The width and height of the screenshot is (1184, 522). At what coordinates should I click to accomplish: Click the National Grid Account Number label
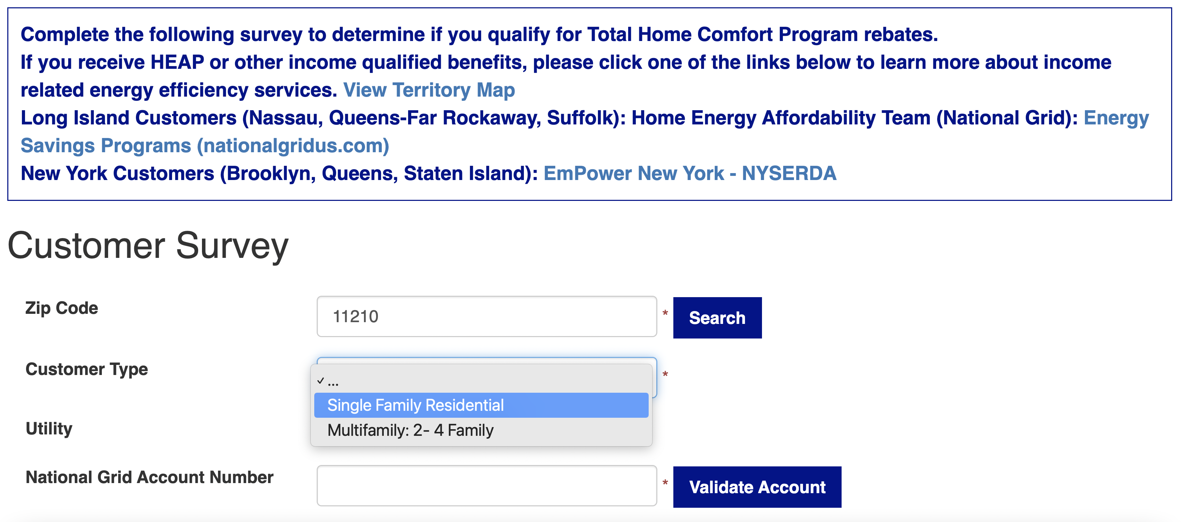[x=149, y=477]
